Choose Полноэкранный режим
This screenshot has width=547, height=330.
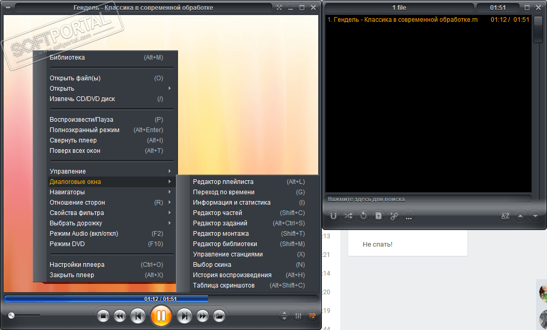(107, 130)
